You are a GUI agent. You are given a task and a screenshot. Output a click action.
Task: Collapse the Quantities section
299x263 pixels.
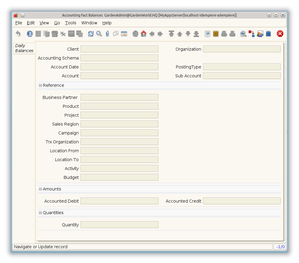coord(40,213)
